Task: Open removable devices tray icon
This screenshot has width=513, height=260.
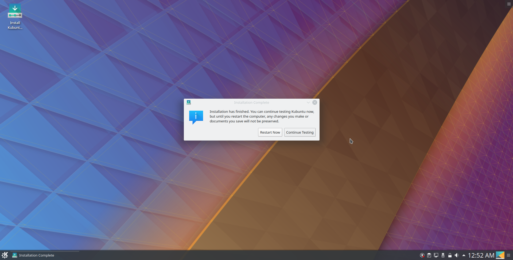Action: coord(443,255)
